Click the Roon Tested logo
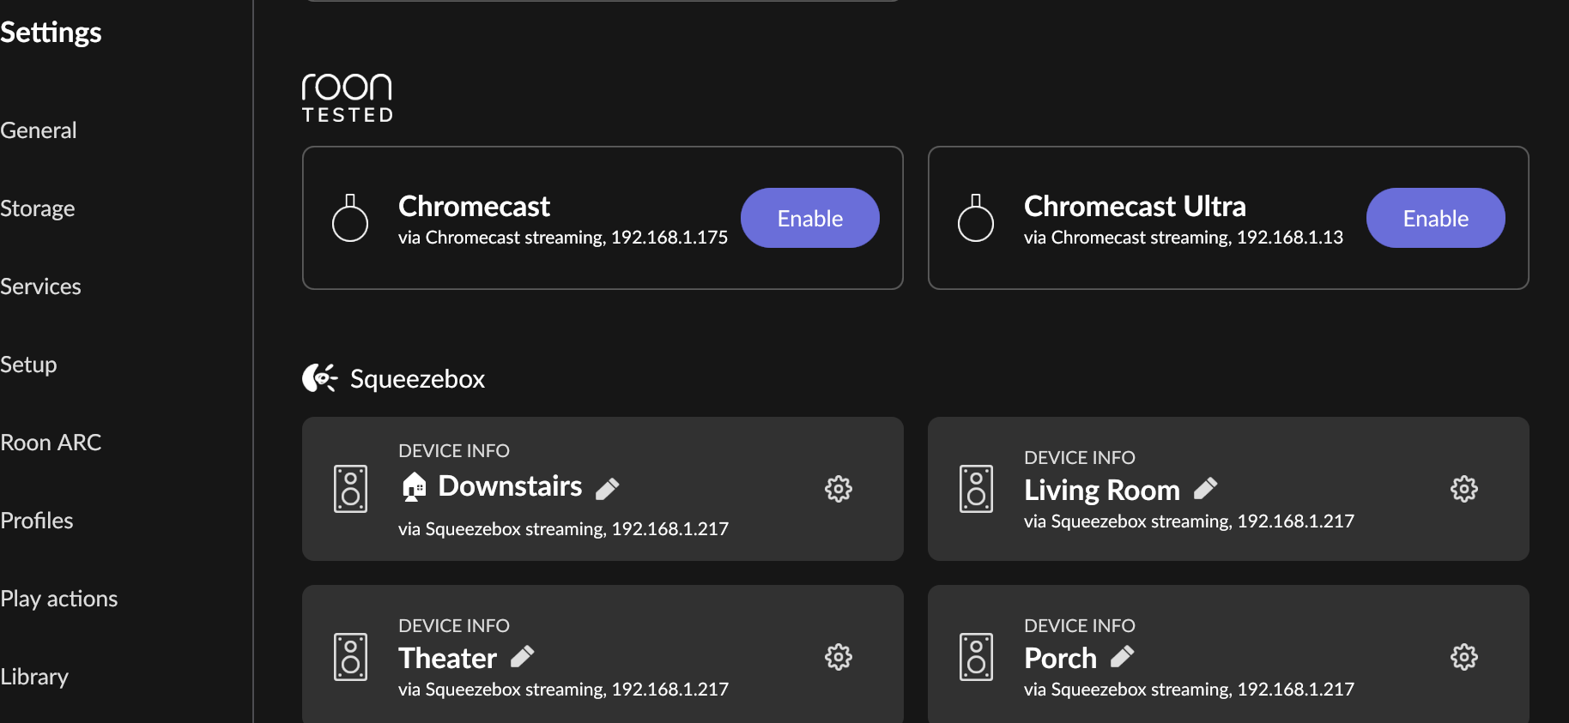The height and width of the screenshot is (723, 1569). pos(348,98)
